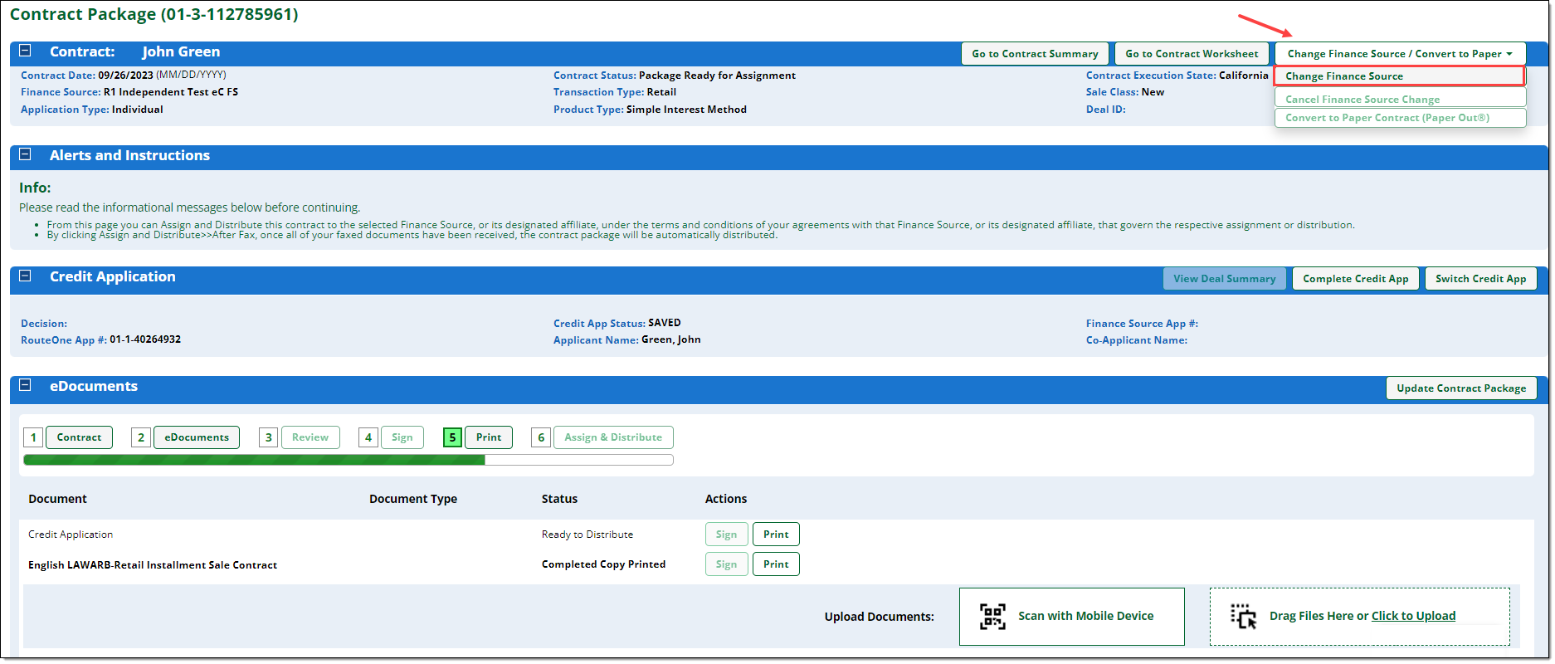Click Upload Documents label
This screenshot has height=664, width=1555.
[x=879, y=617]
